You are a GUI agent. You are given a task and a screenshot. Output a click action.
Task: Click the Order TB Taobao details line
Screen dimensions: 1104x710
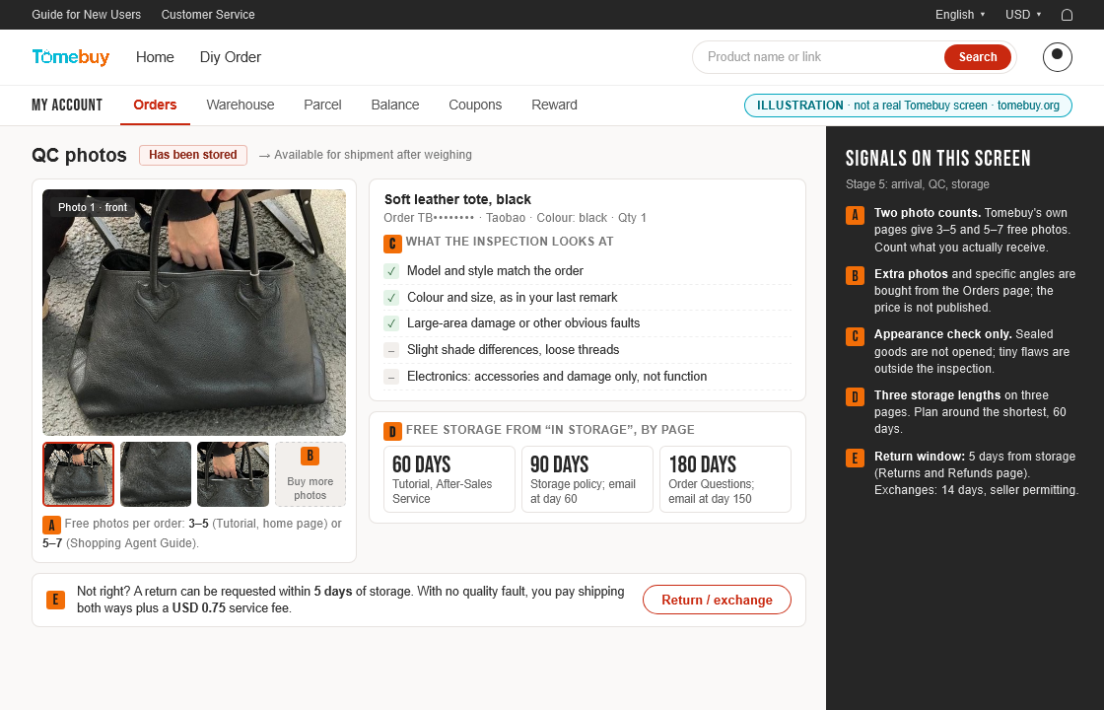(x=515, y=218)
